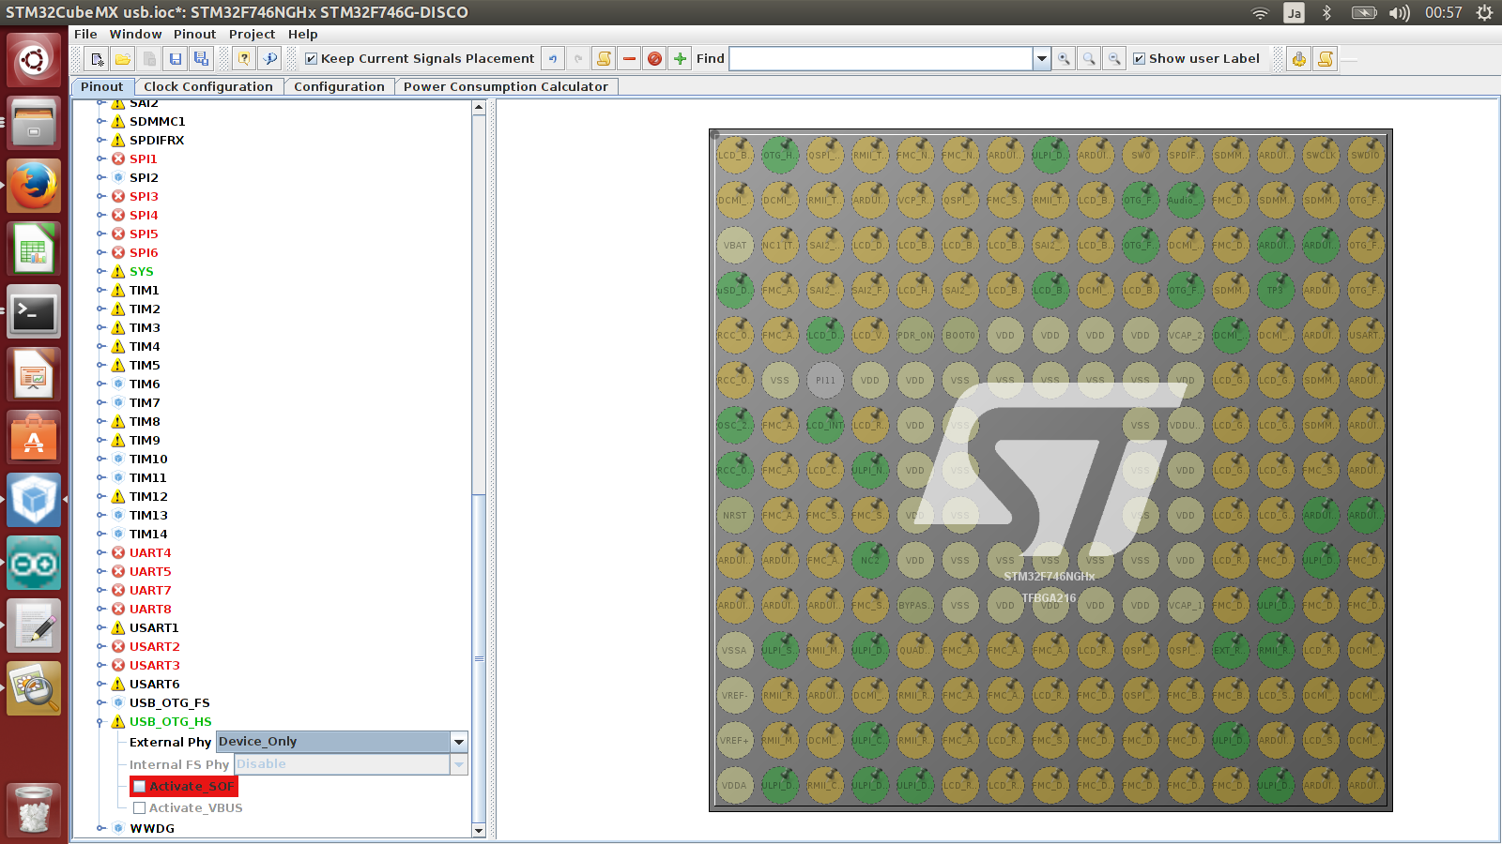Click the Help question mark icon

coord(244,59)
